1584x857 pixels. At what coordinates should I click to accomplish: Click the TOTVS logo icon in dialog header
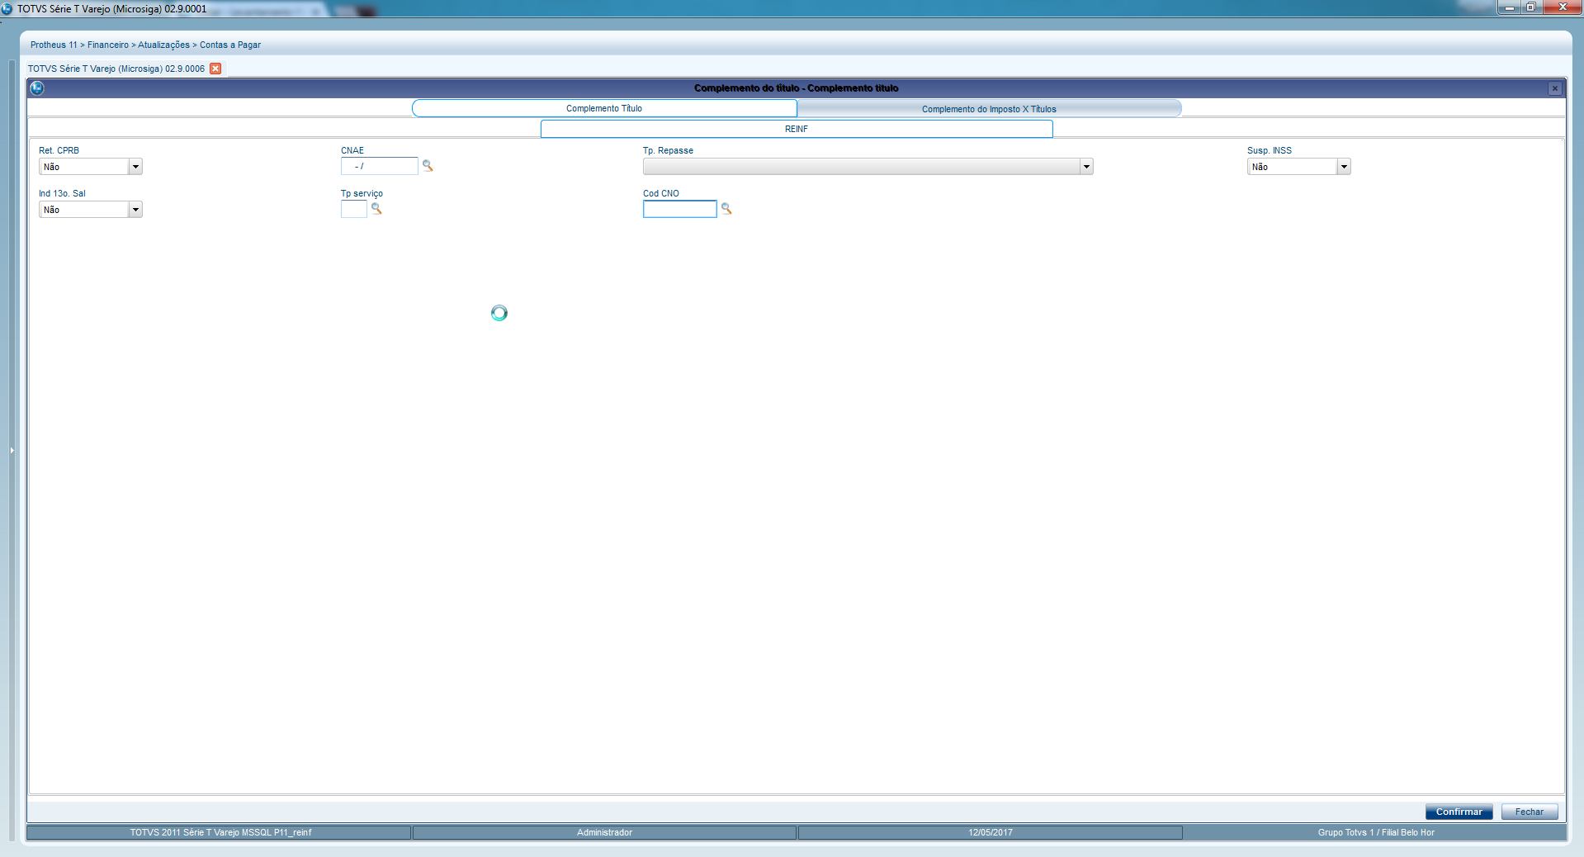[x=36, y=88]
